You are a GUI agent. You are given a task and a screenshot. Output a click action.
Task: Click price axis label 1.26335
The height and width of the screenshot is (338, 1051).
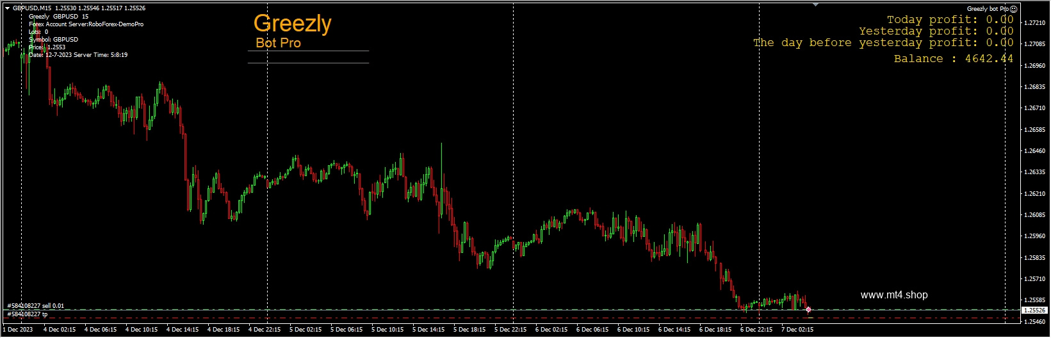(1035, 172)
